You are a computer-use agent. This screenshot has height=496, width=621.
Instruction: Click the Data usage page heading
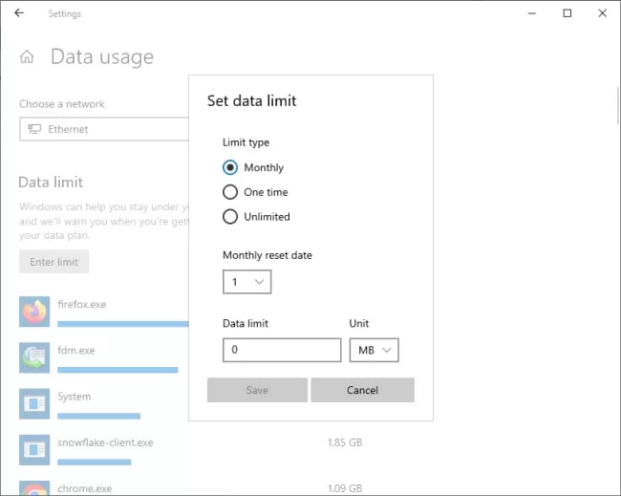pyautogui.click(x=102, y=57)
